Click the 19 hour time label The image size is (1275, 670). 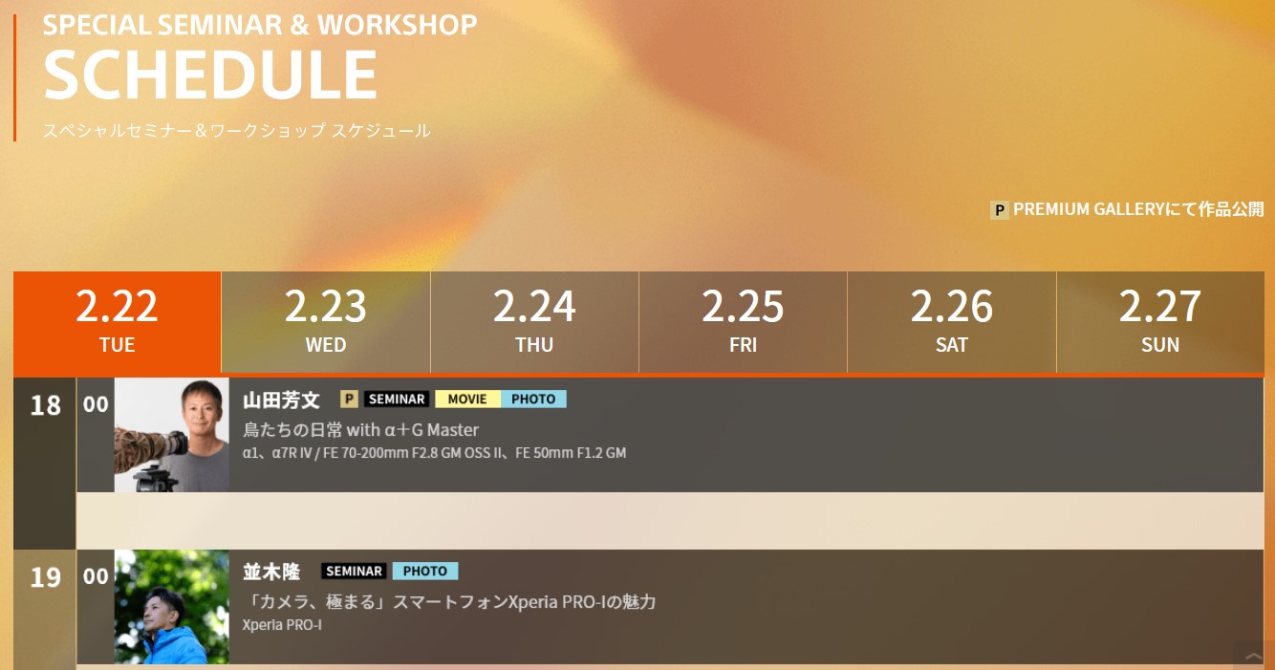[45, 577]
